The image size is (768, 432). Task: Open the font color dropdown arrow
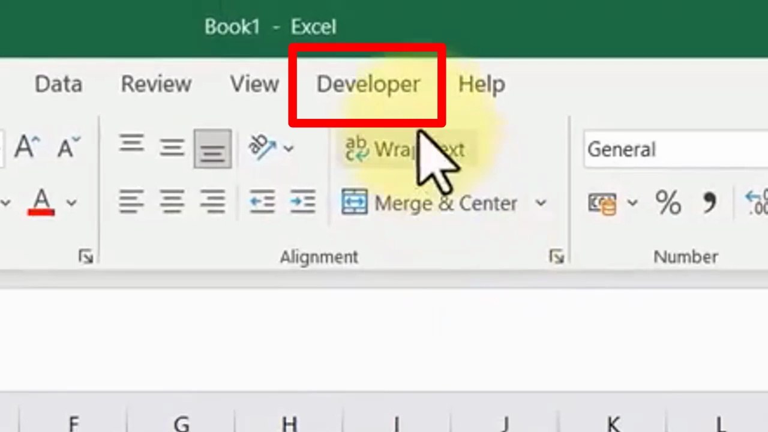click(71, 203)
